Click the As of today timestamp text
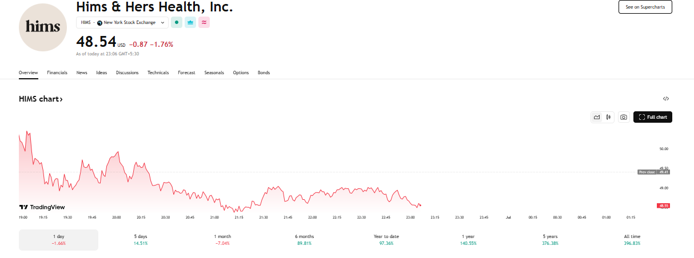The width and height of the screenshot is (694, 258). tap(107, 54)
